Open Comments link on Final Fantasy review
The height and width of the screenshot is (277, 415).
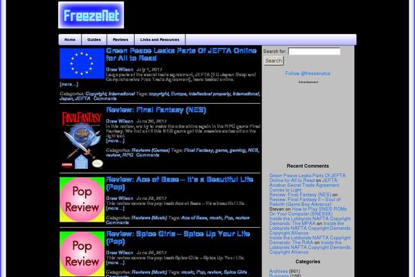click(x=148, y=155)
